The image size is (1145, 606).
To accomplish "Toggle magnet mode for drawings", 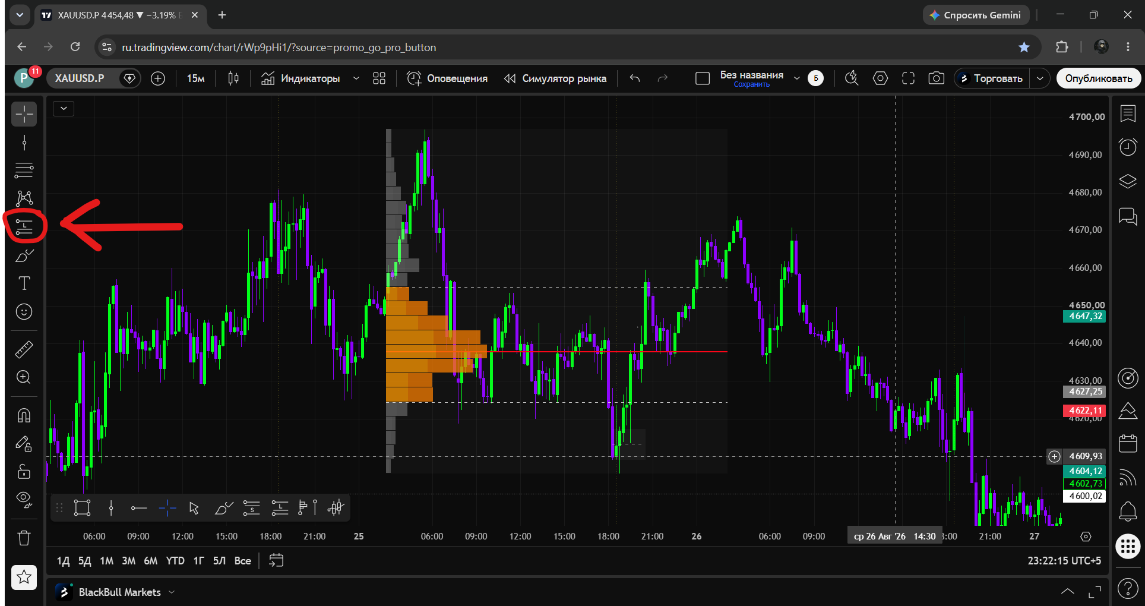I will [24, 415].
